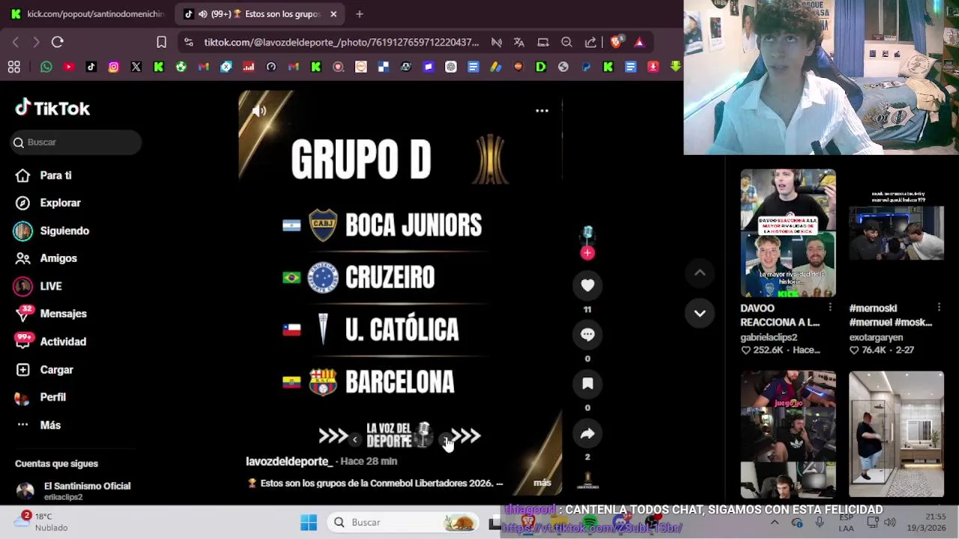Open exotargaryen profile link
The image size is (959, 539).
point(876,338)
